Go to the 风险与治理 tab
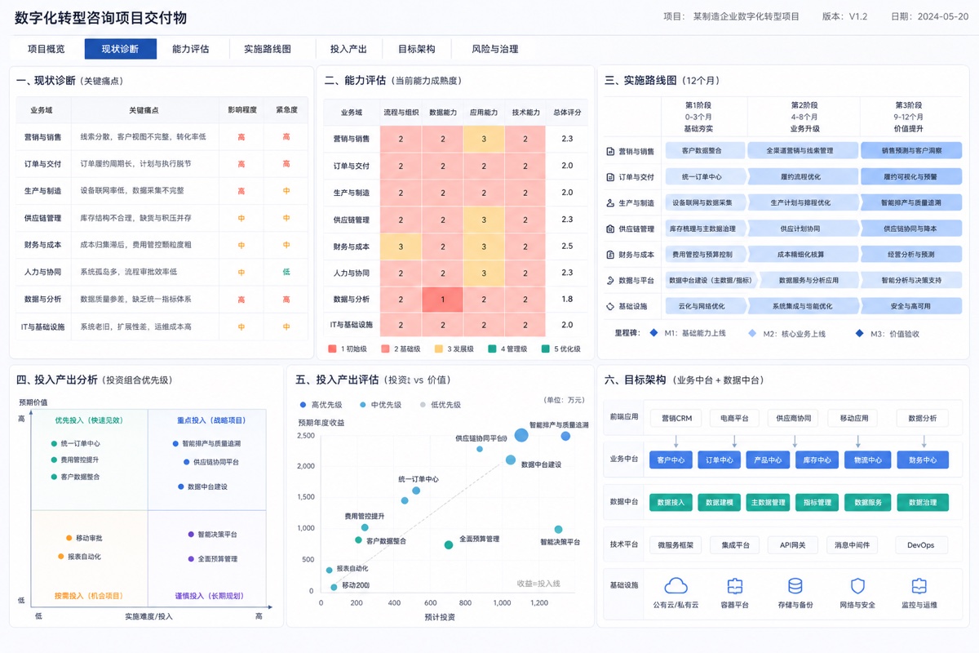Viewport: 979px width, 653px height. (x=495, y=49)
